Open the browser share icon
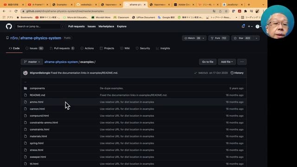297x167 pixels. point(220,11)
